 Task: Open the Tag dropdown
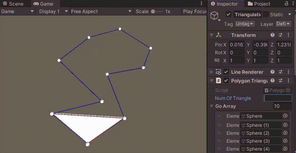(x=245, y=24)
